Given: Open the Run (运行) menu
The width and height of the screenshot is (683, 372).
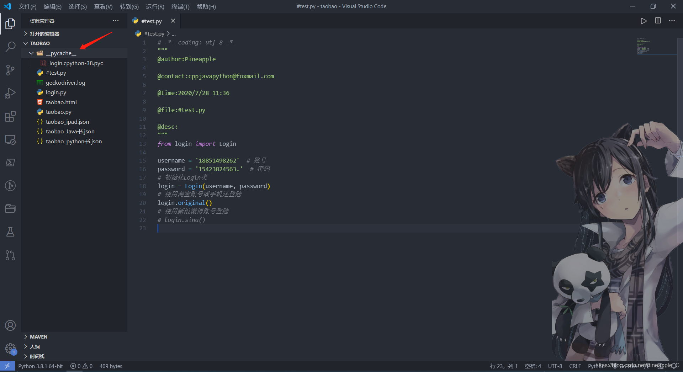Looking at the screenshot, I should (x=155, y=6).
